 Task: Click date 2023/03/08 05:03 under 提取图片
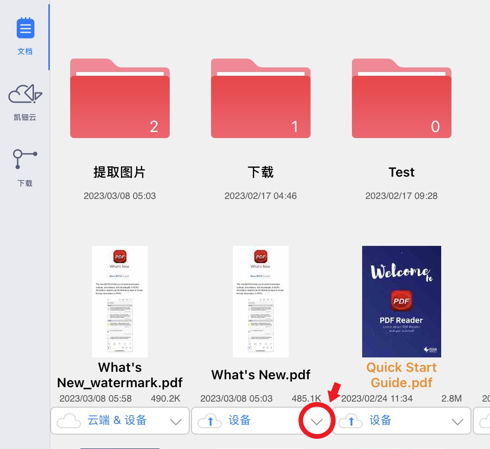tap(119, 196)
